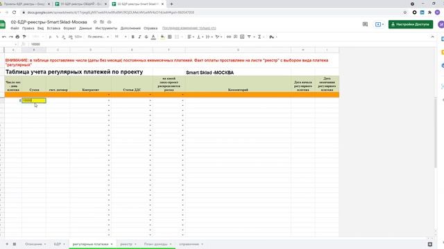Switch to the реестр sheet tab
444x249 pixels.
[x=128, y=244]
